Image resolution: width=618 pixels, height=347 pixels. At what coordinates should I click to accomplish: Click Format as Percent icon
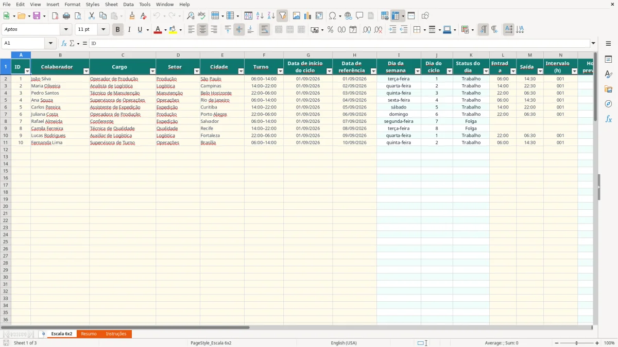(x=330, y=30)
